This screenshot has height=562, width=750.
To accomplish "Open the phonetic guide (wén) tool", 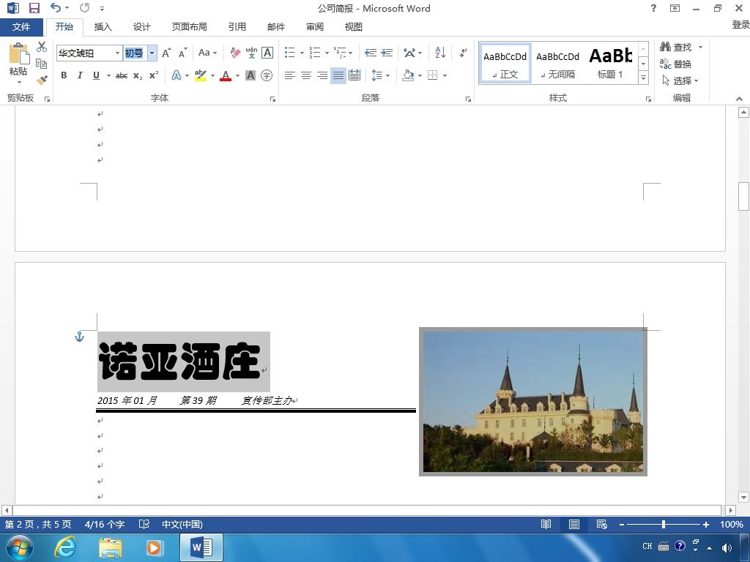I will pyautogui.click(x=251, y=53).
